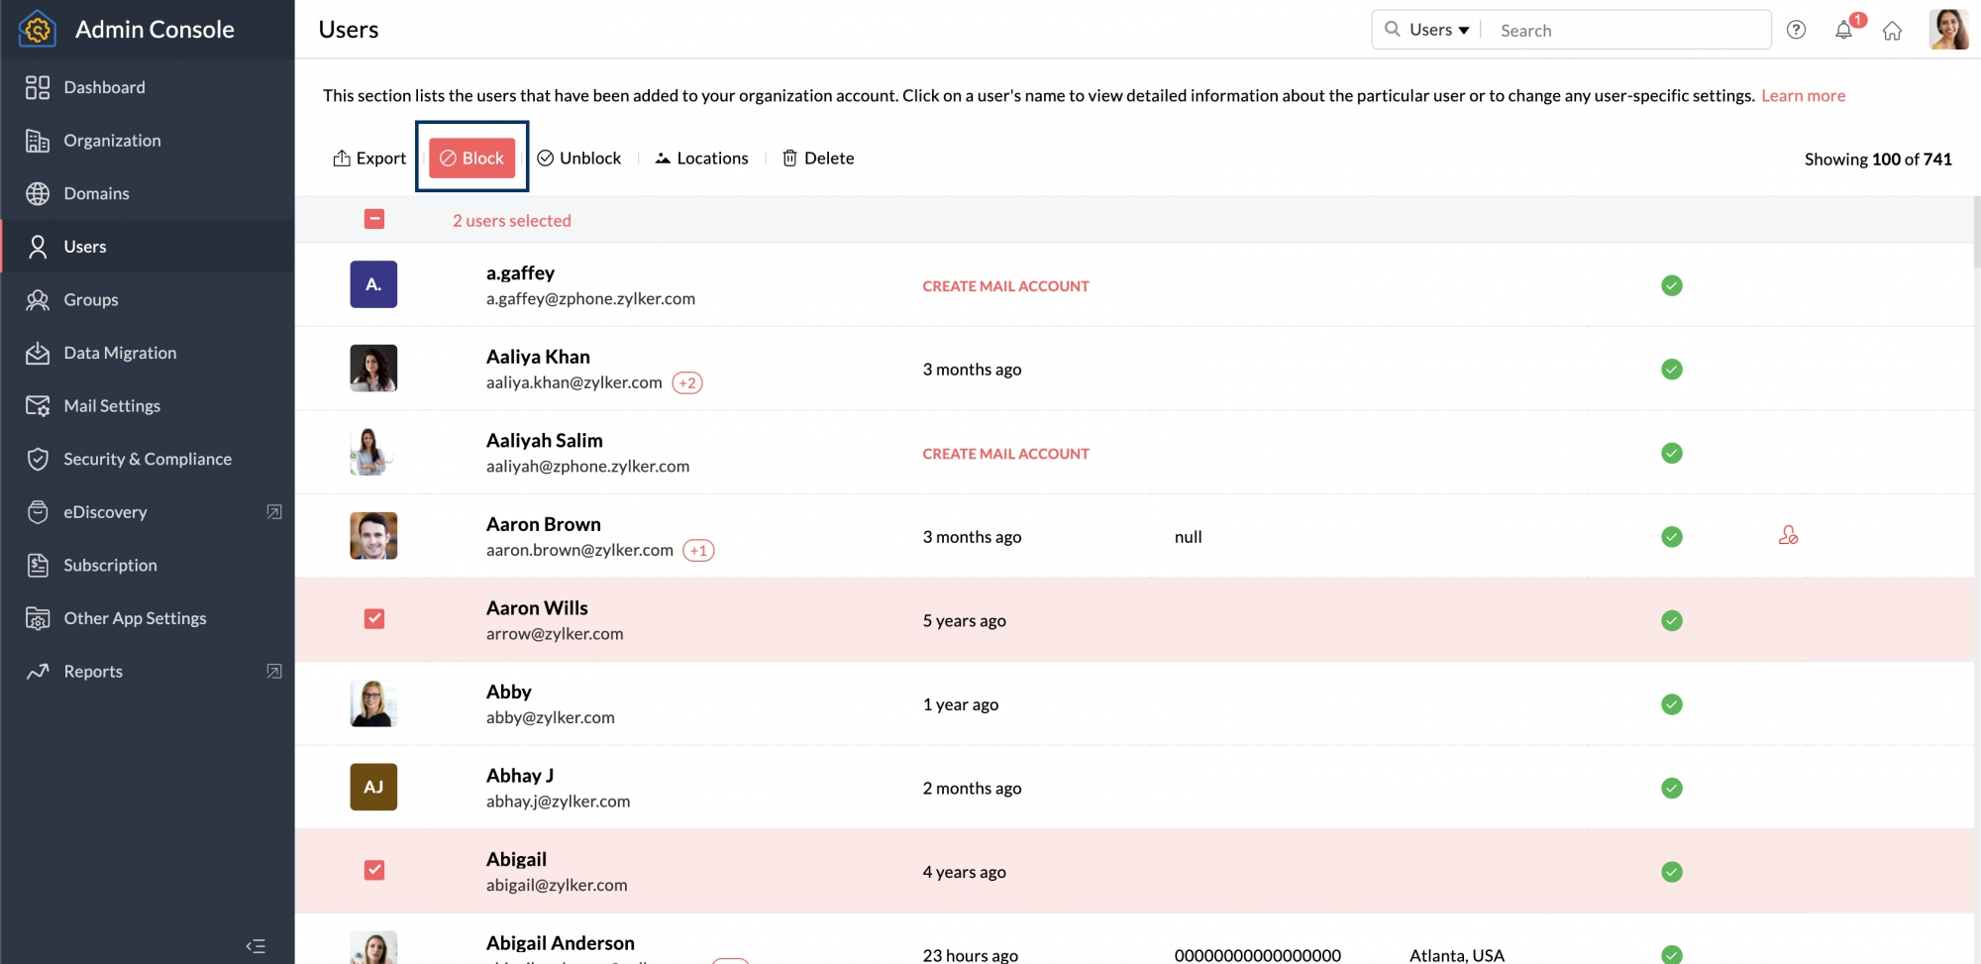Click Create Mail Account for Aaliyah Salim

tap(1005, 454)
